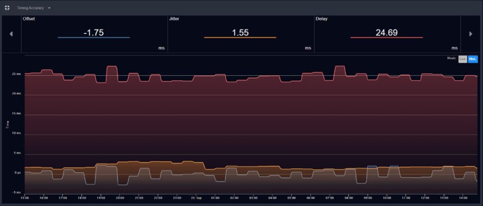Click the orange Jitter color line
The height and width of the screenshot is (206, 483).
pos(240,38)
